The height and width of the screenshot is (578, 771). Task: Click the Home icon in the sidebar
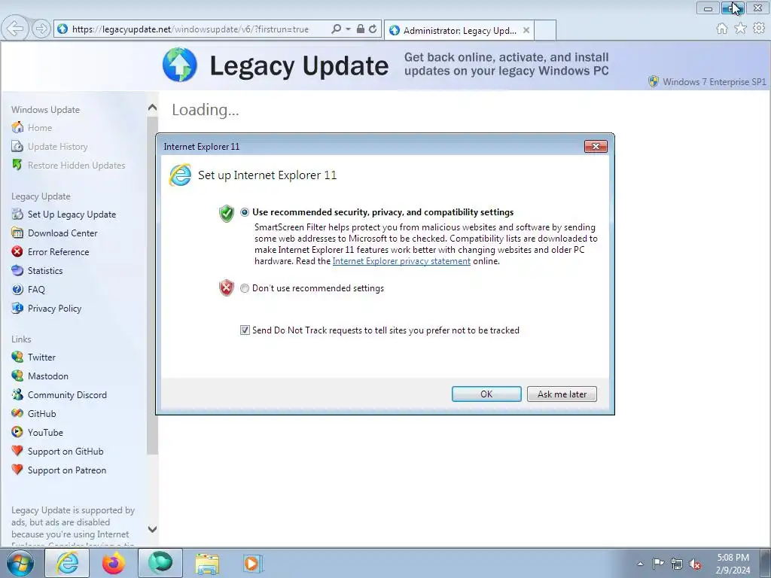(17, 128)
